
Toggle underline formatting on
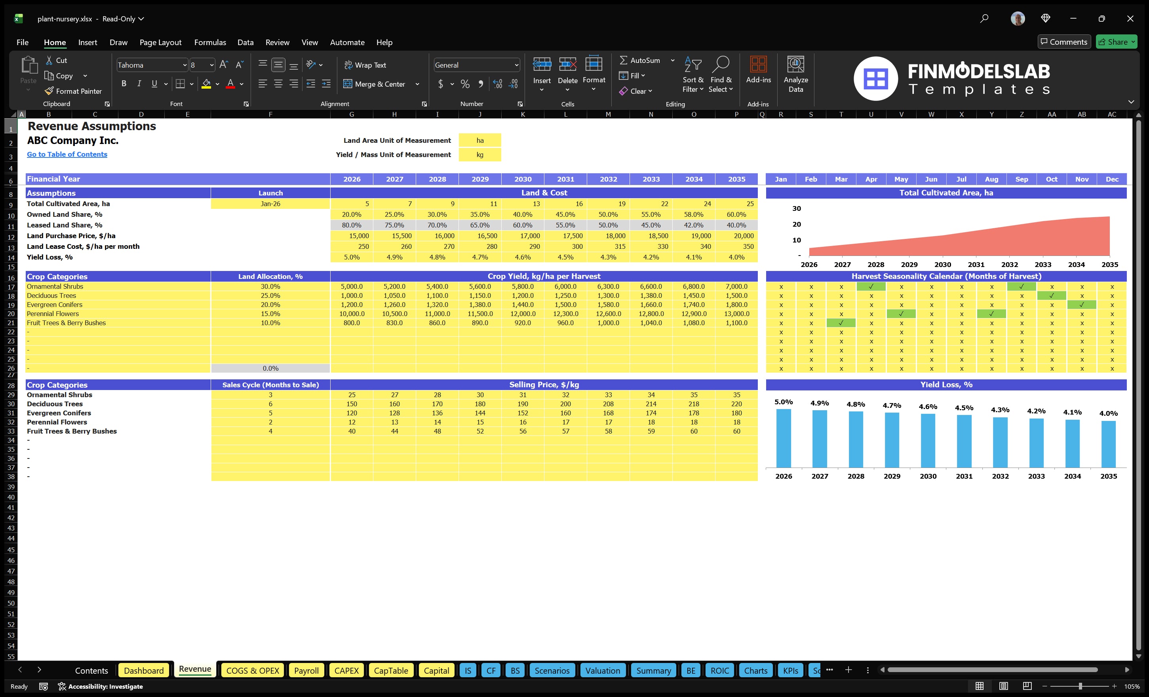[154, 84]
